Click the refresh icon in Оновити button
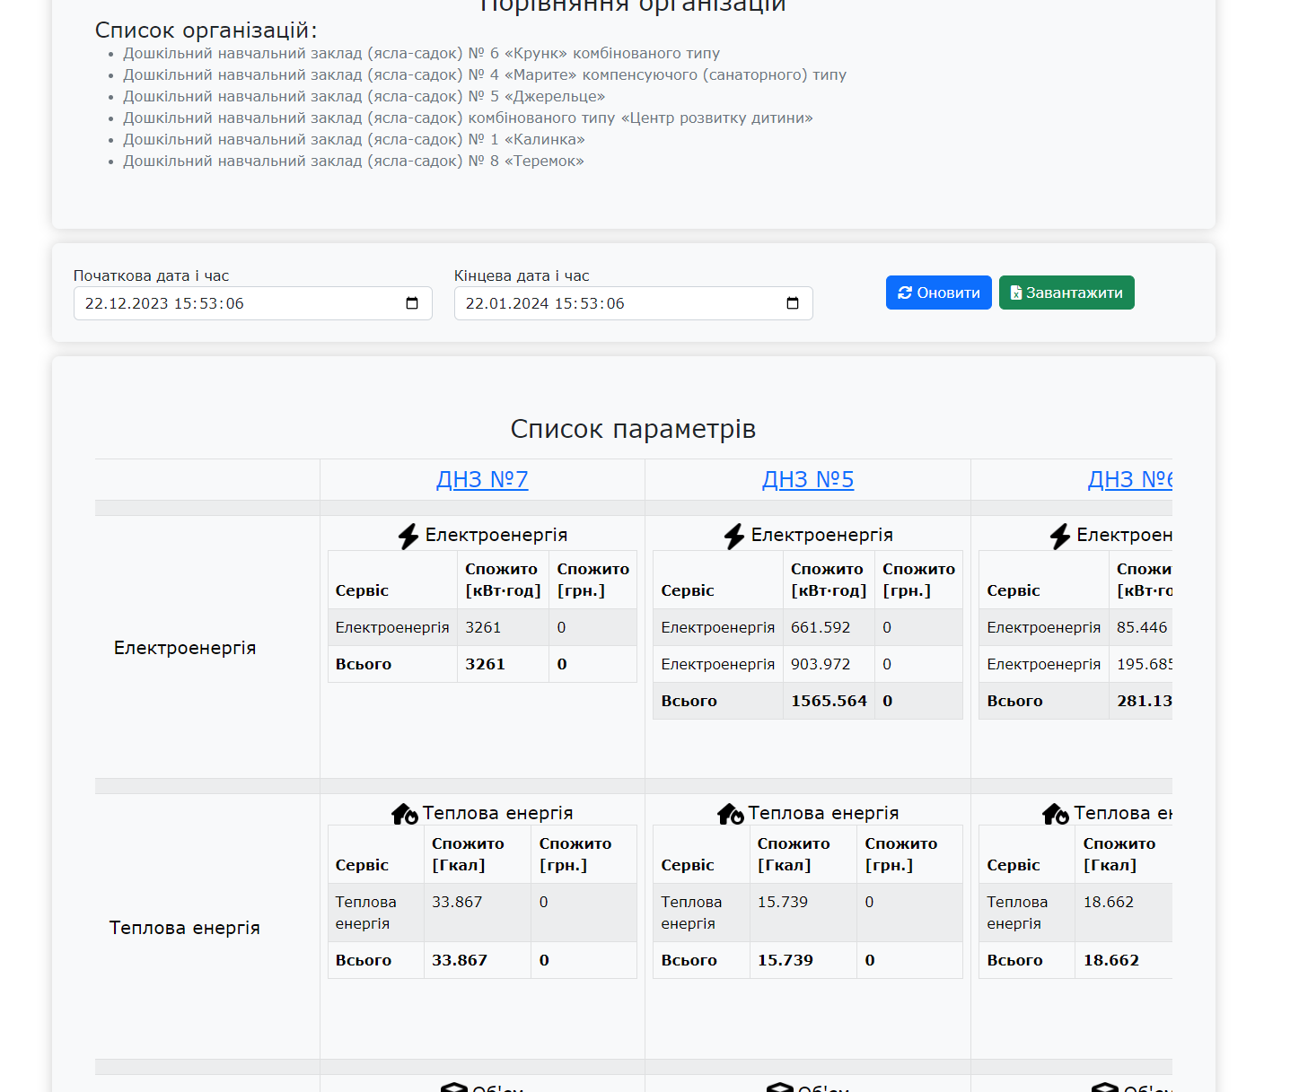Image resolution: width=1299 pixels, height=1092 pixels. (905, 293)
